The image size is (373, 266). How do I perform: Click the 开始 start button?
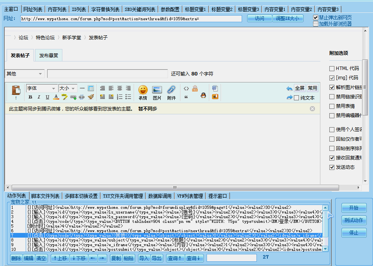point(354,208)
